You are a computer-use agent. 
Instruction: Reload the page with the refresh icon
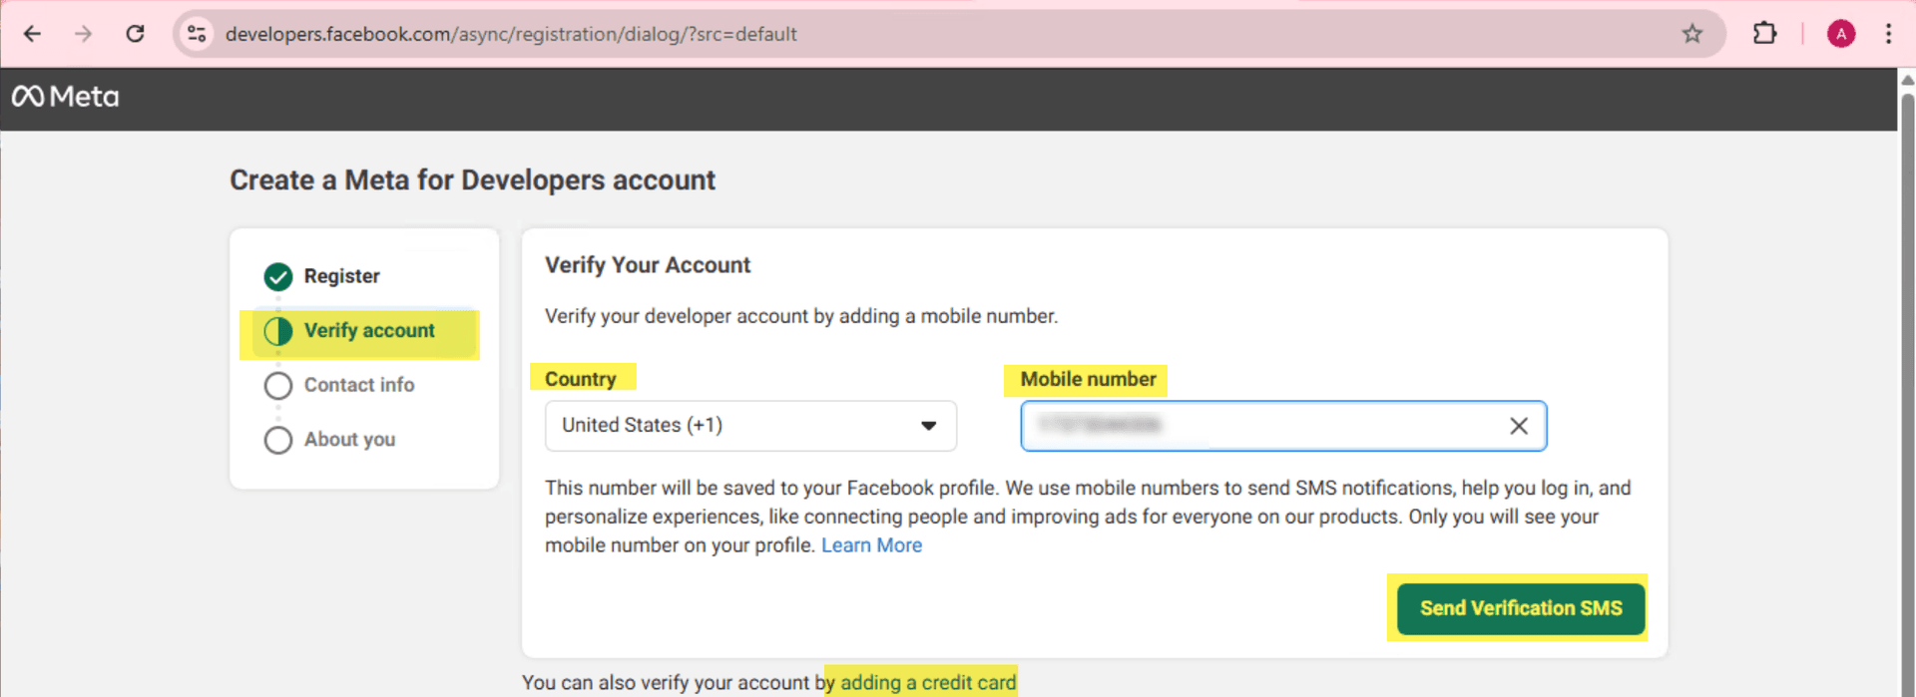[135, 34]
